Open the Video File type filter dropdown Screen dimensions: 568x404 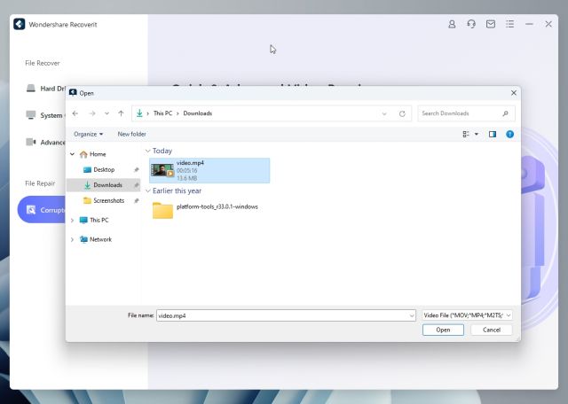click(x=468, y=315)
